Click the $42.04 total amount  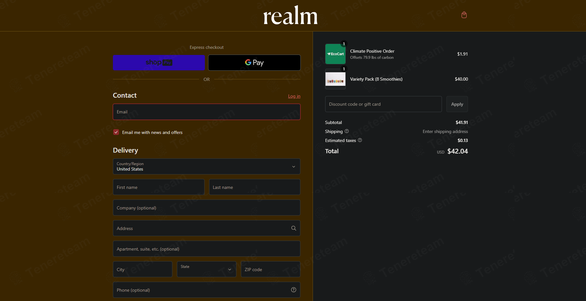click(x=458, y=151)
